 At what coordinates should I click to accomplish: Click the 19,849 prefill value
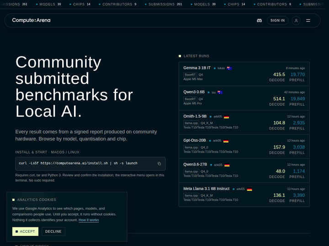pyautogui.click(x=297, y=99)
